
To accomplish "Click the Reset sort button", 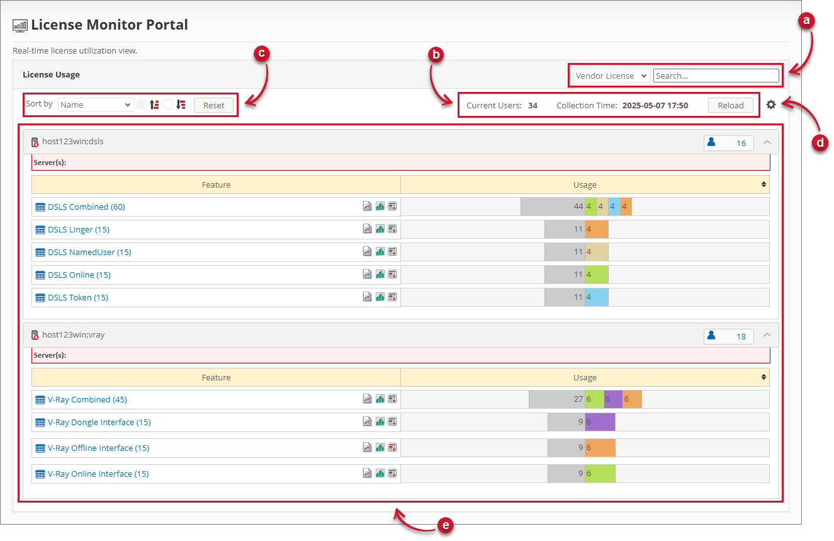I will click(213, 105).
